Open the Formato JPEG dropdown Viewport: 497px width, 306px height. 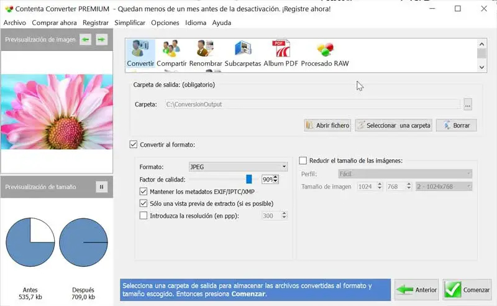[238, 167]
